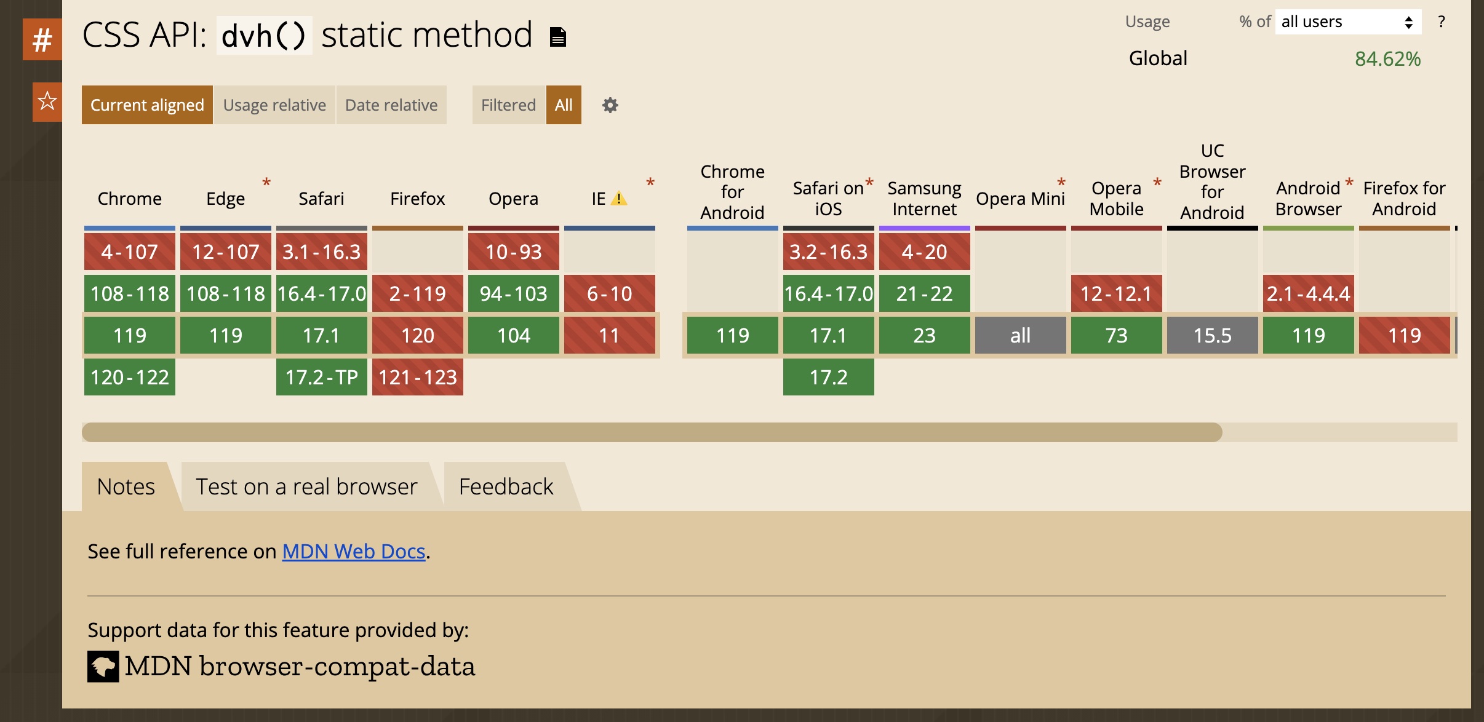Viewport: 1484px width, 722px height.
Task: Open the Feedback tab
Action: pos(506,486)
